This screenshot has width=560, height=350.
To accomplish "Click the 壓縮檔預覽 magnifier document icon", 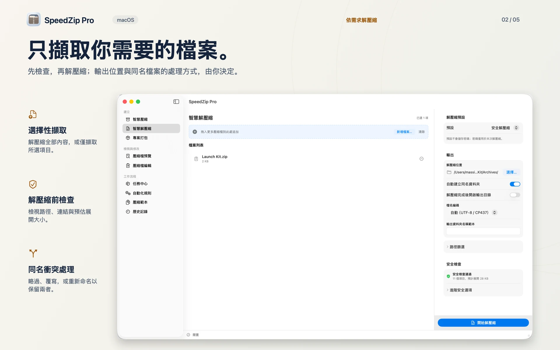I will pyautogui.click(x=128, y=156).
